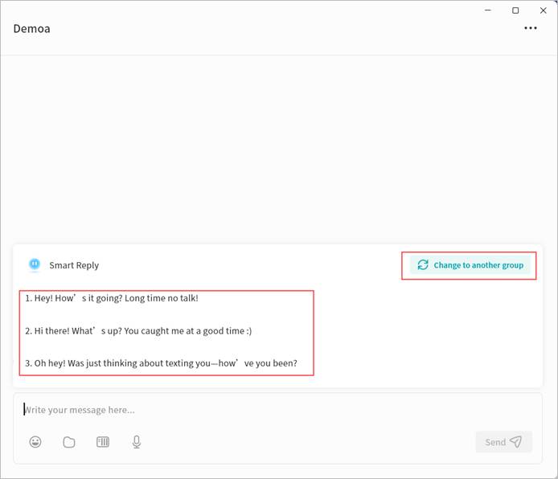Open the emoji picker
558x479 pixels.
click(x=35, y=442)
